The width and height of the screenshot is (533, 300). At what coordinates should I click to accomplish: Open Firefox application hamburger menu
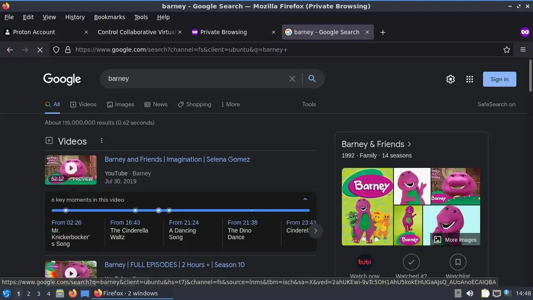point(523,50)
